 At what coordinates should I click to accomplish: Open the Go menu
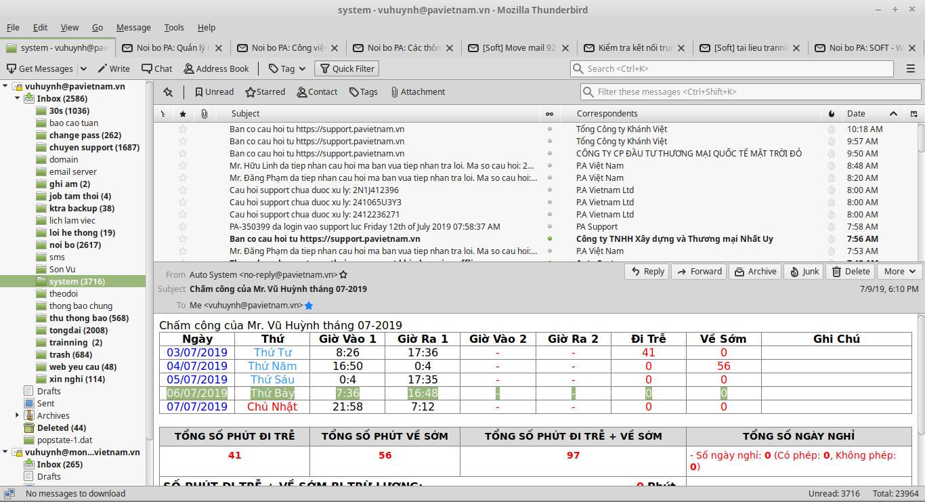click(x=98, y=28)
